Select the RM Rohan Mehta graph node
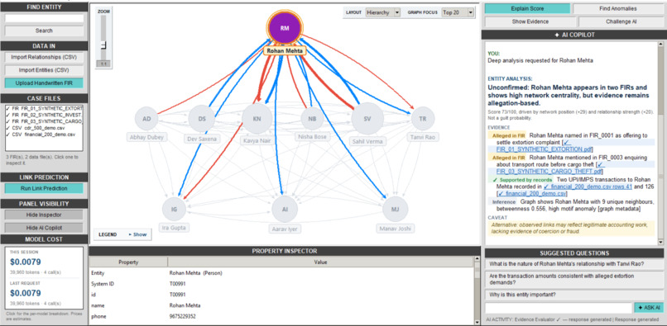 tap(285, 27)
